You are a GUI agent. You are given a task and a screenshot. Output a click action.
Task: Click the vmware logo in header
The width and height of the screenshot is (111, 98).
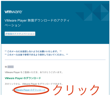(14, 12)
